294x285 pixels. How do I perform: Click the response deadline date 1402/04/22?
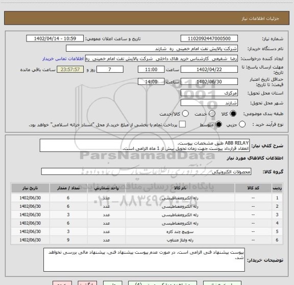tap(209, 70)
